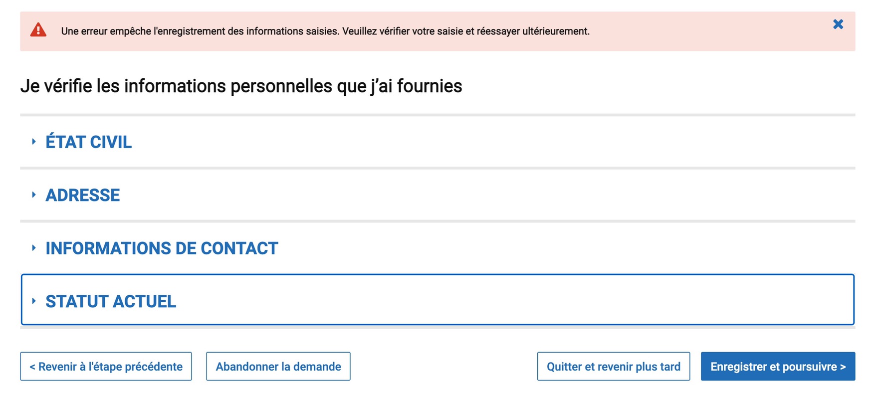Go back with Revenir à l'étape précédente

[106, 367]
